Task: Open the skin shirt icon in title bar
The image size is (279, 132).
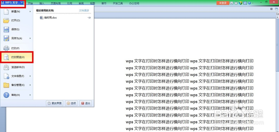Action: coord(236,3)
